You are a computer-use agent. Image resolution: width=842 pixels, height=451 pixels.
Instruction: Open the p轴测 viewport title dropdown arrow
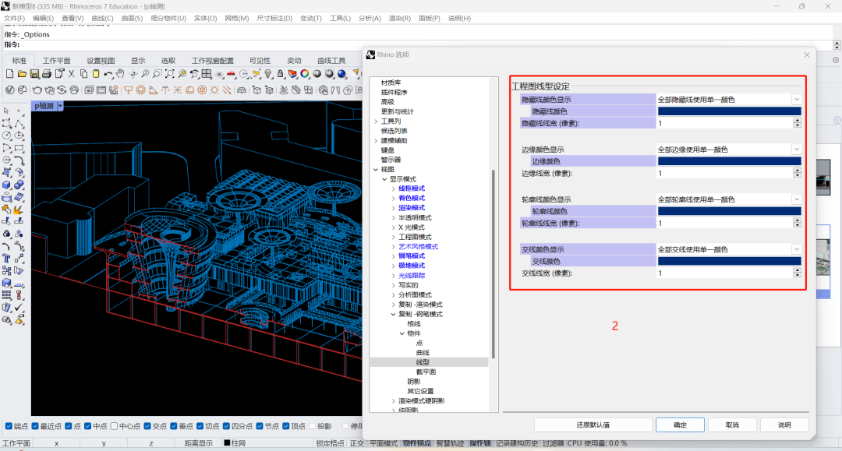point(60,106)
